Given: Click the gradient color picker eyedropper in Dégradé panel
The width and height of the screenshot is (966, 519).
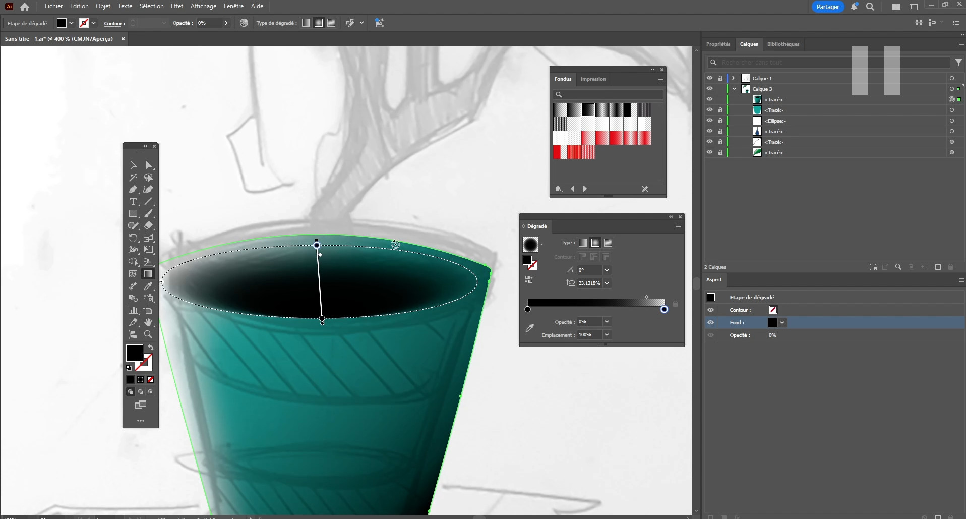Looking at the screenshot, I should point(529,328).
